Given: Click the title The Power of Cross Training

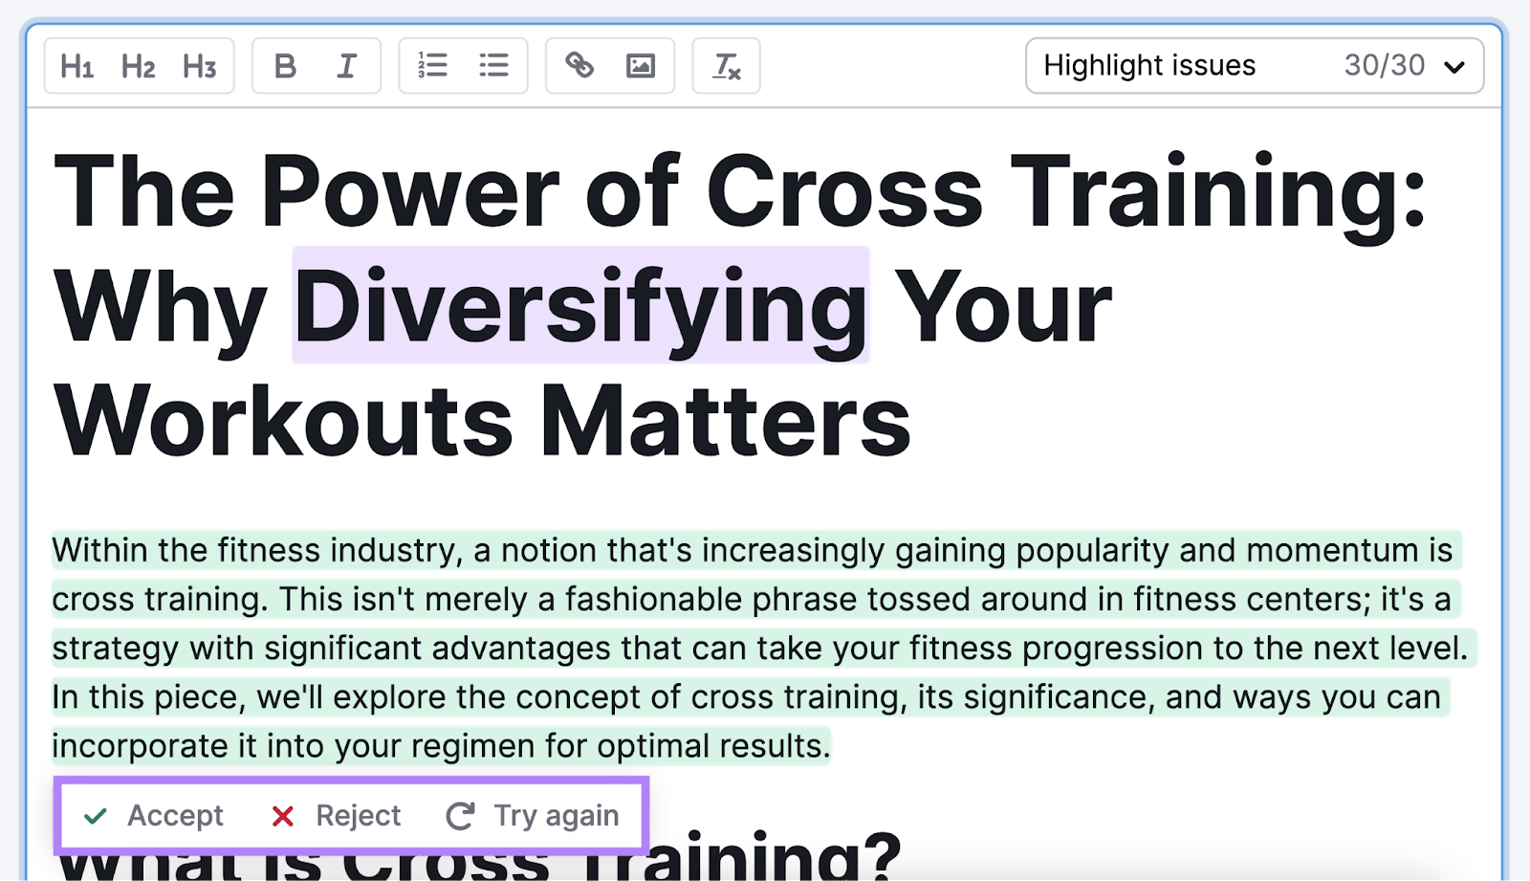Looking at the screenshot, I should [739, 191].
